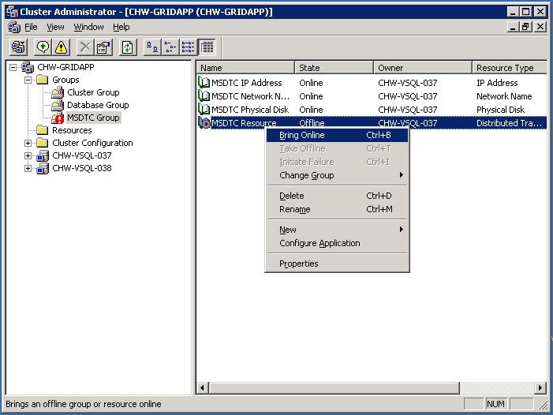The image size is (553, 415).
Task: Switch to Small Icons view in the toolbar
Action: pos(170,47)
